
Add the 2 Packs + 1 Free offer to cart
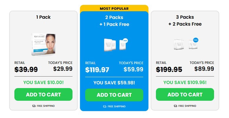(x=114, y=95)
